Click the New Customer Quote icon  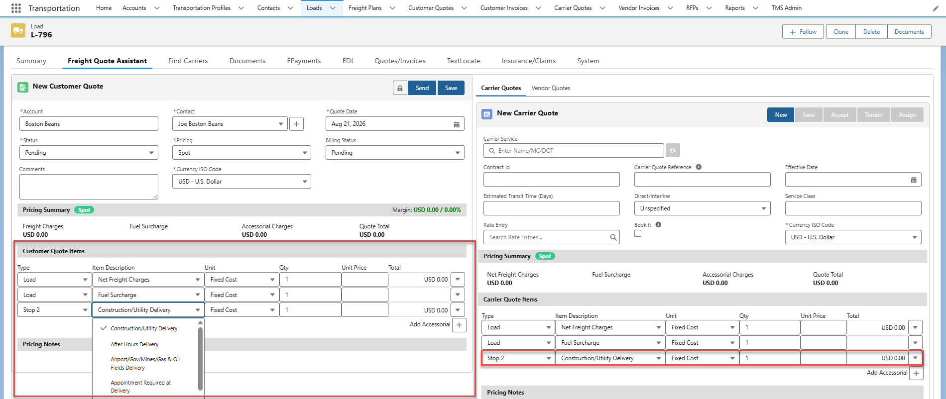click(23, 87)
